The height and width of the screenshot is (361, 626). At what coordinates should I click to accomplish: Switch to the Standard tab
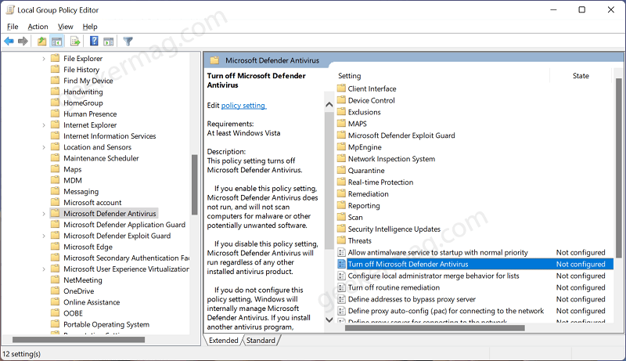tap(261, 340)
